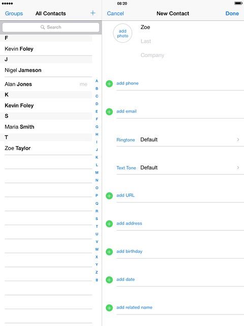This screenshot has width=244, height=326.
Task: Tap the green plus next to add phone
Action: coord(109,84)
